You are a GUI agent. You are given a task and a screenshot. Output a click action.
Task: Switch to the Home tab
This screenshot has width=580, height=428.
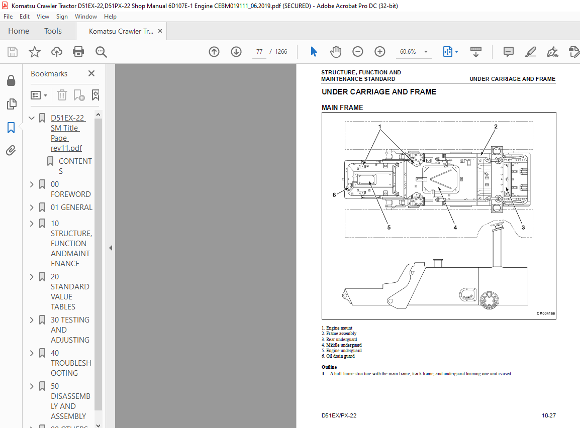coord(19,31)
